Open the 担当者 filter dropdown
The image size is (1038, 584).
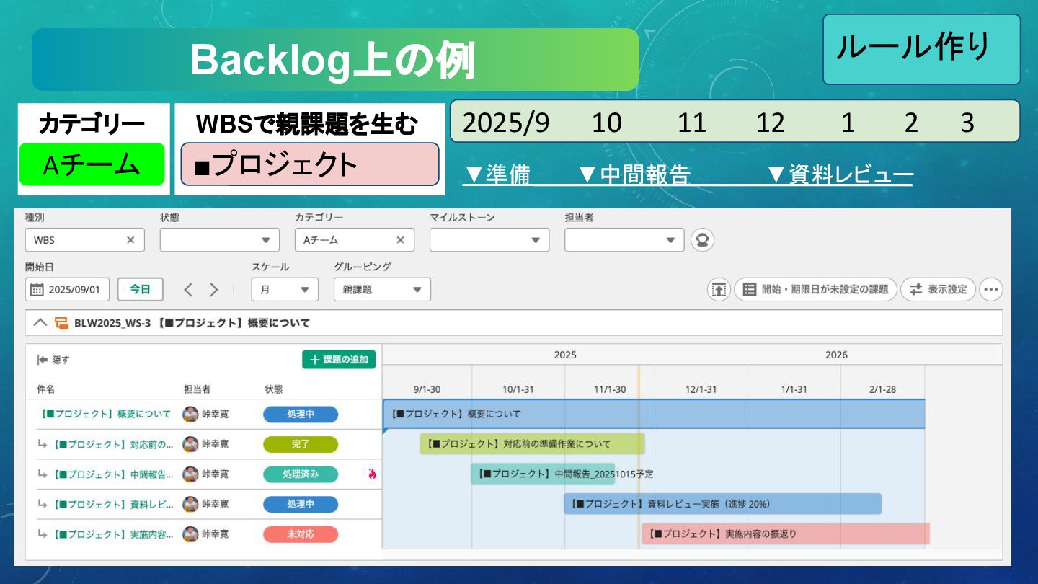624,240
